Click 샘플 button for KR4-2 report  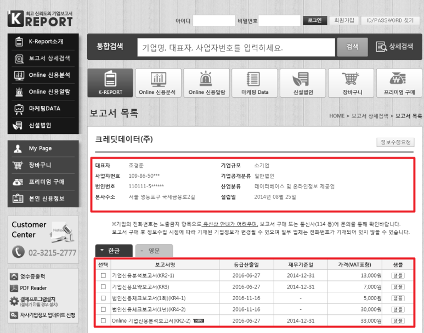tap(398, 309)
